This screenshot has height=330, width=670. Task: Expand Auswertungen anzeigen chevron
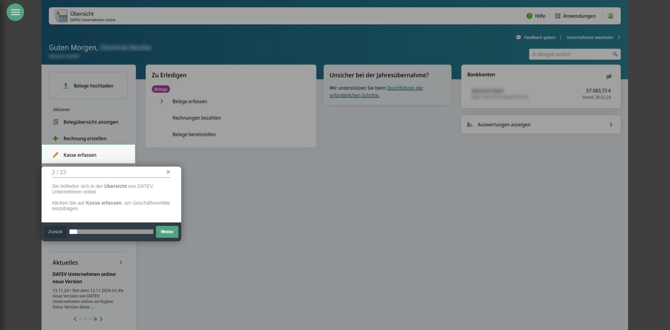click(x=611, y=125)
